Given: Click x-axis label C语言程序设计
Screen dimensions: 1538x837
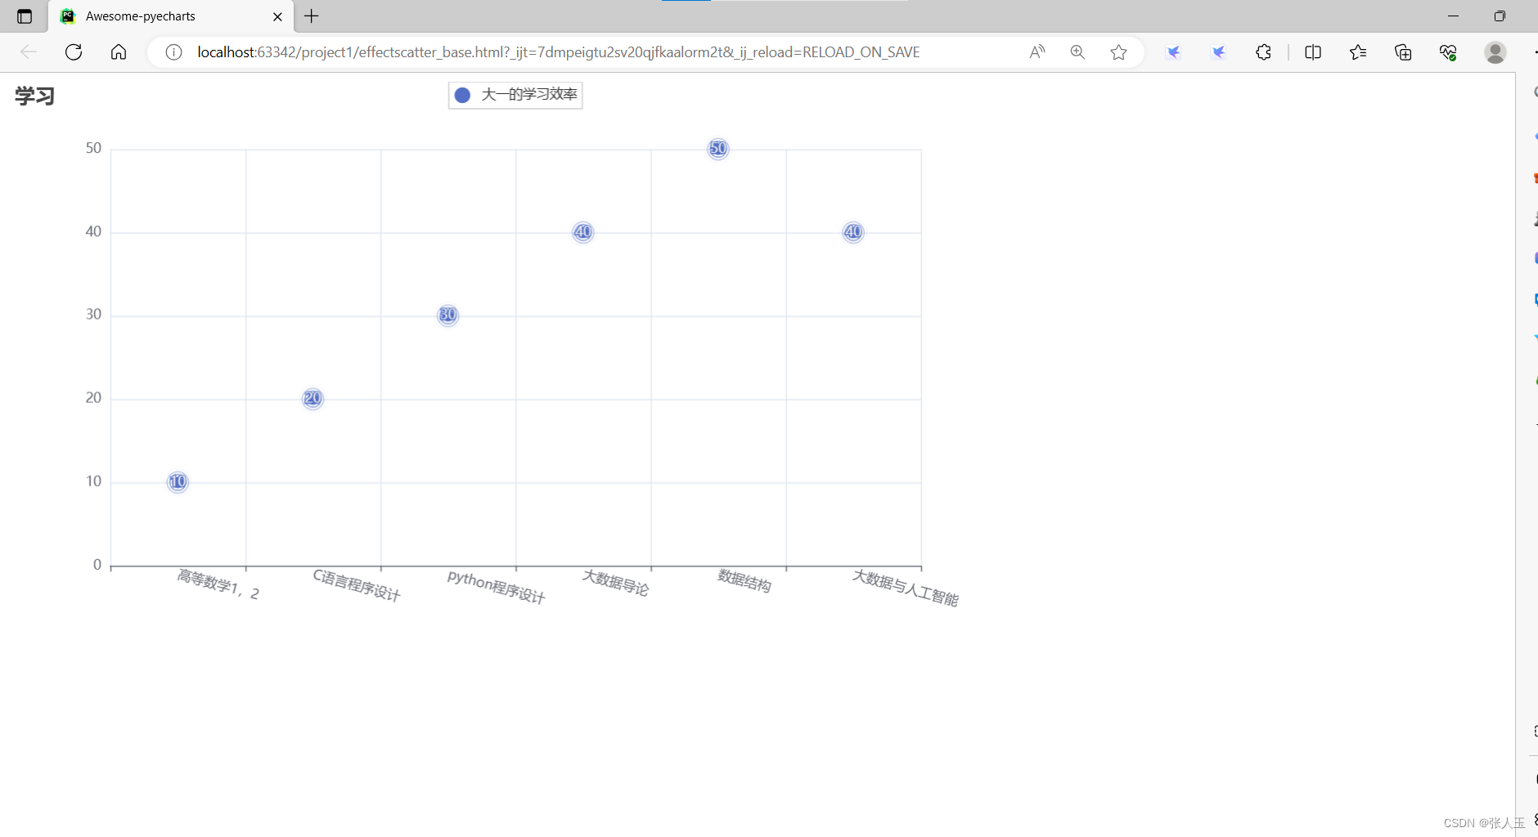Looking at the screenshot, I should coord(357,585).
